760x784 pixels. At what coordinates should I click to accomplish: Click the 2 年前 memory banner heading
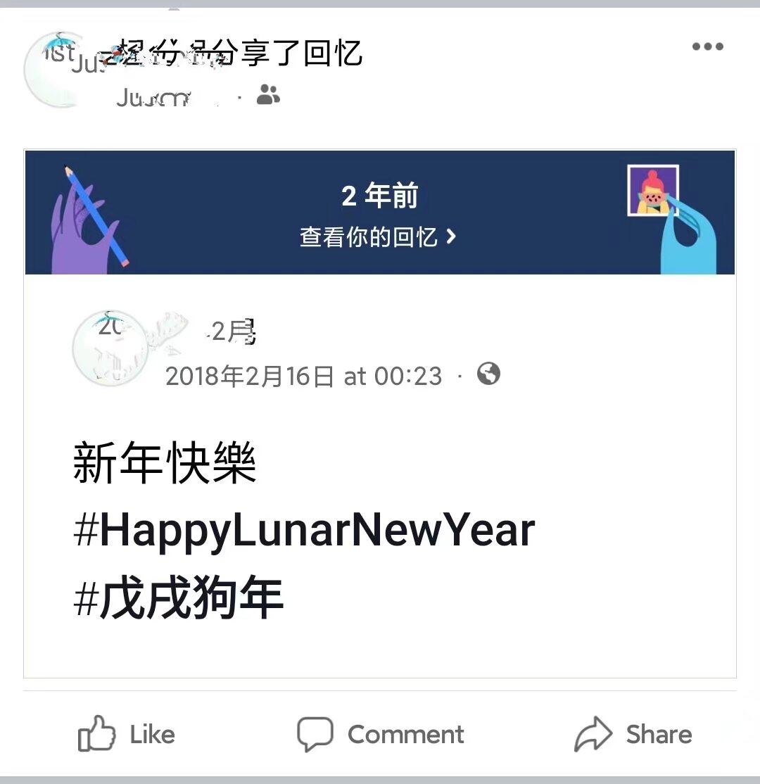(379, 196)
